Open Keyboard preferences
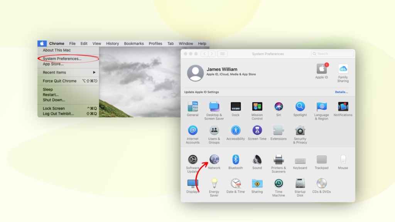Image resolution: width=395 pixels, height=222 pixels. [x=300, y=162]
